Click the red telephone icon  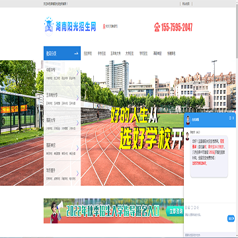pos(157,27)
